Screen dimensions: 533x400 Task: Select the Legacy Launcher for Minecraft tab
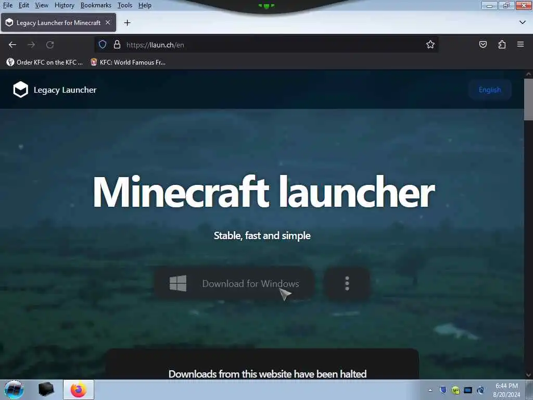click(58, 23)
